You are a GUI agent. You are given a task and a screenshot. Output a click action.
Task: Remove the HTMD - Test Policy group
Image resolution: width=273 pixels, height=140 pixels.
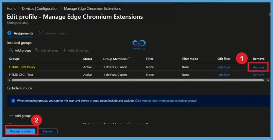coord(259,67)
